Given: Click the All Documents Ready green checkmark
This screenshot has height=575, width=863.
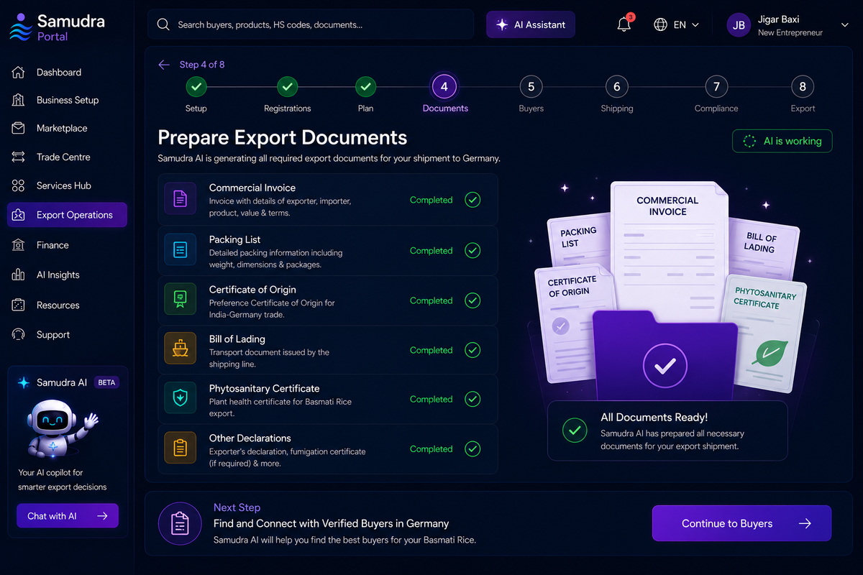Looking at the screenshot, I should (574, 430).
